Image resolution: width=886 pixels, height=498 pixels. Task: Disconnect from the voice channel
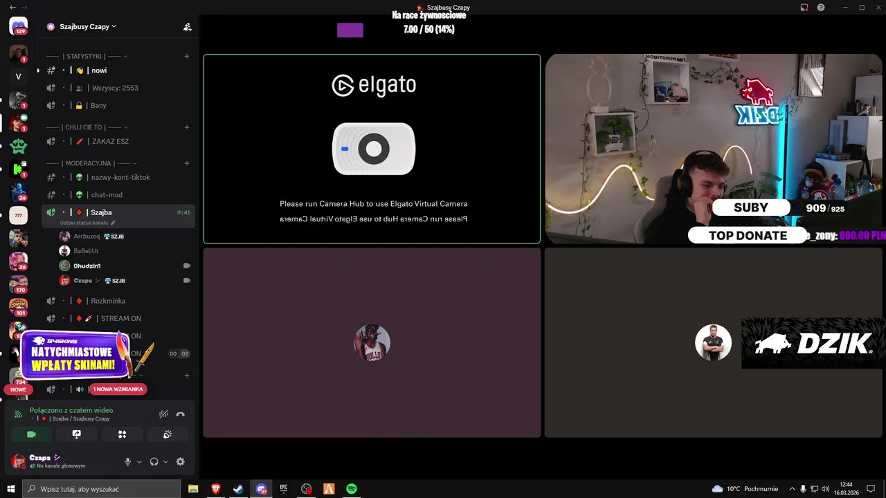[x=181, y=414]
